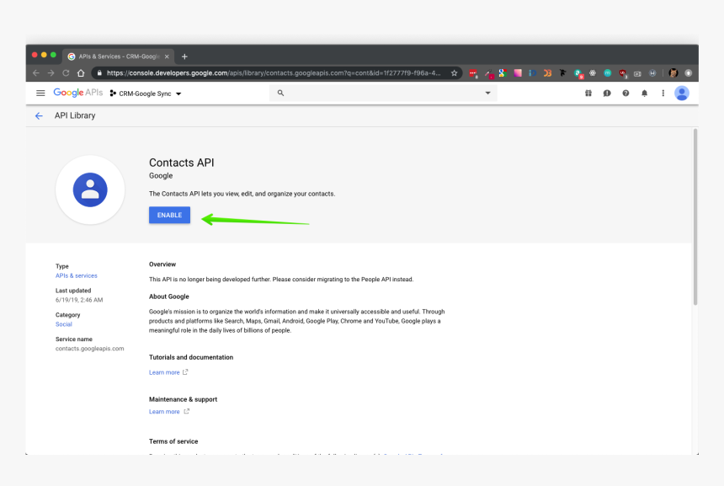Click the four-color Google extension icon
724x486 pixels.
(x=503, y=73)
